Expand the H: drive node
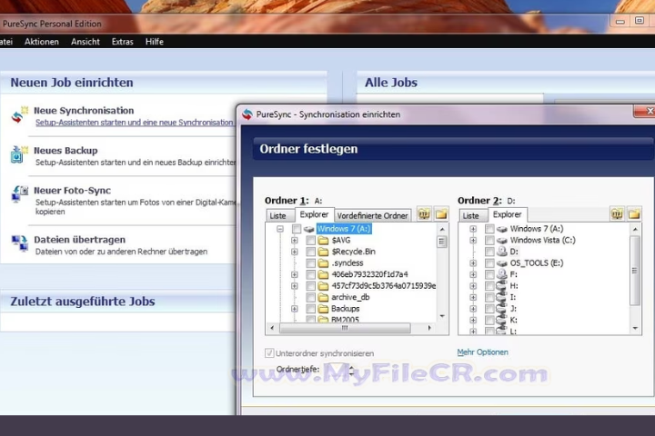The height and width of the screenshot is (436, 655). coord(473,286)
